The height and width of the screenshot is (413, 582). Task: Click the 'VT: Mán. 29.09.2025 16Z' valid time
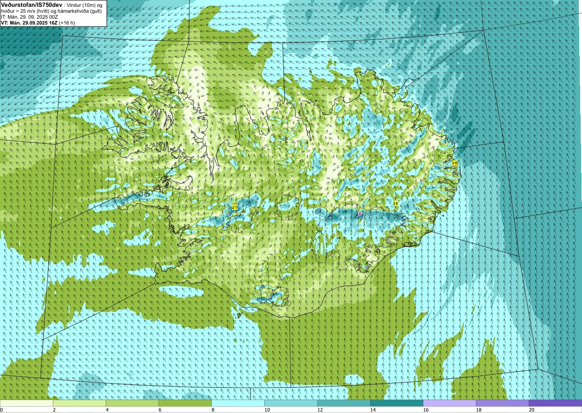[29, 23]
